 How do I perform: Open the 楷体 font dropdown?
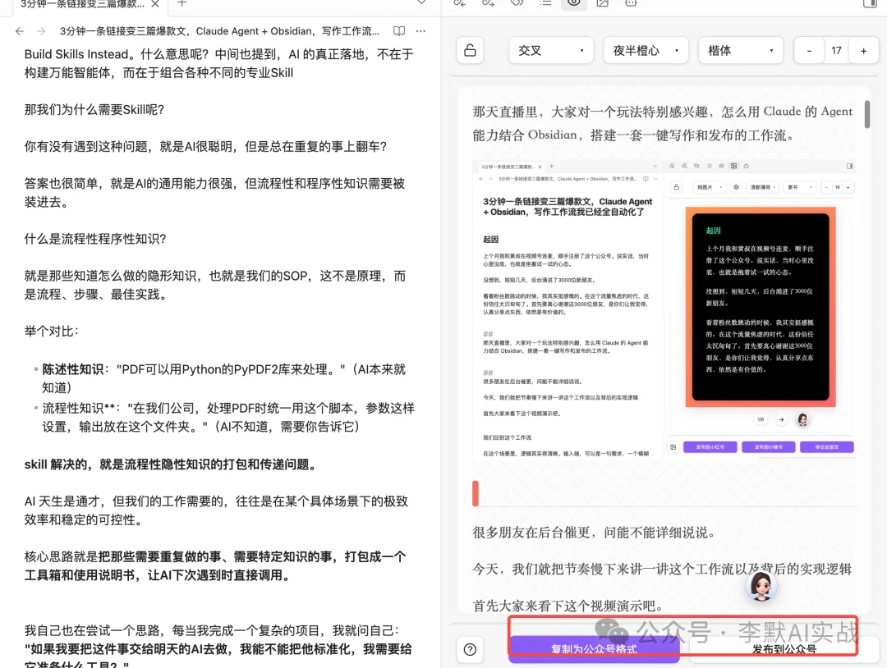click(740, 50)
